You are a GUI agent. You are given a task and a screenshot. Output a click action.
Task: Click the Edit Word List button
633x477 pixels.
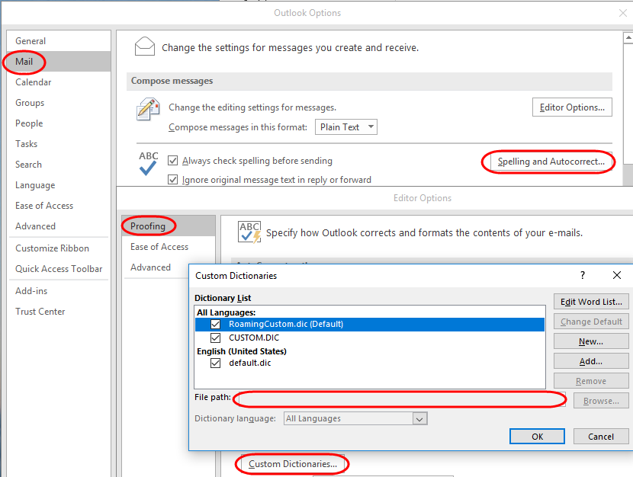(x=591, y=302)
